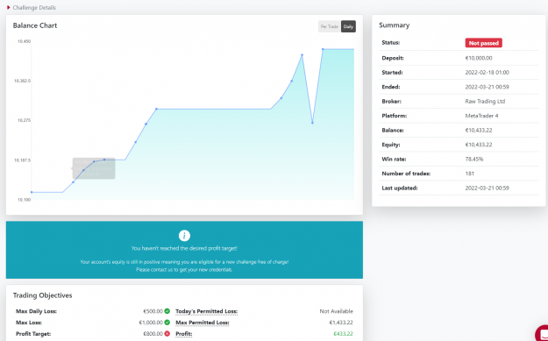Click the 10,450 y-axis label
Image resolution: width=548 pixels, height=341 pixels.
click(x=25, y=41)
